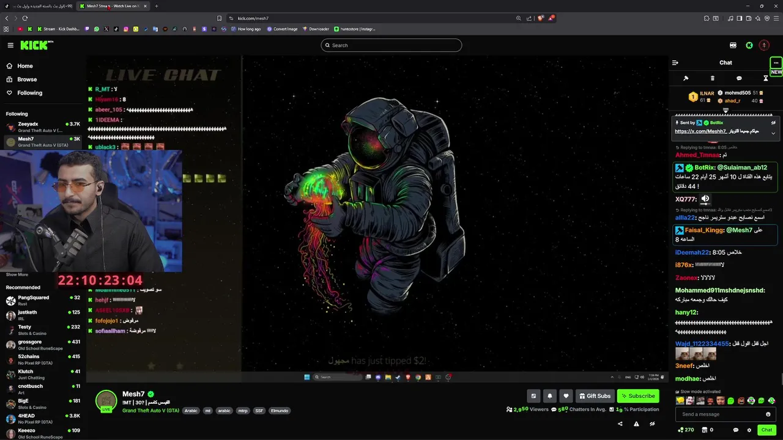This screenshot has height=440, width=783.
Task: Open pinned x.com/Meshh7_ link
Action: point(700,131)
